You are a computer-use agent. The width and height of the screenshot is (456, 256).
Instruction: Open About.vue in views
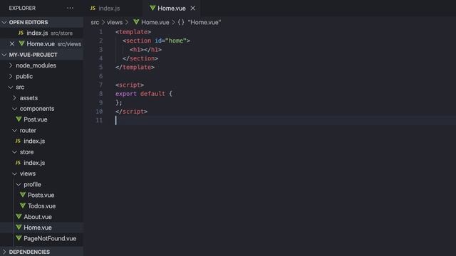pos(38,217)
